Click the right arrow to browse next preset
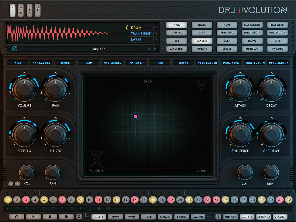 click(155, 49)
